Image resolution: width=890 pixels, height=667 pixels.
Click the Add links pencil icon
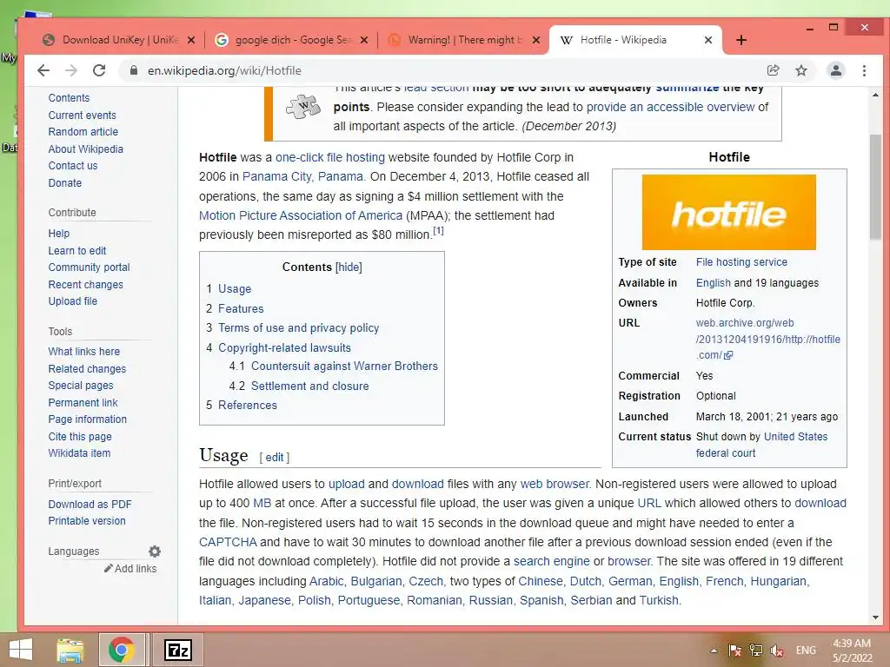[x=108, y=568]
